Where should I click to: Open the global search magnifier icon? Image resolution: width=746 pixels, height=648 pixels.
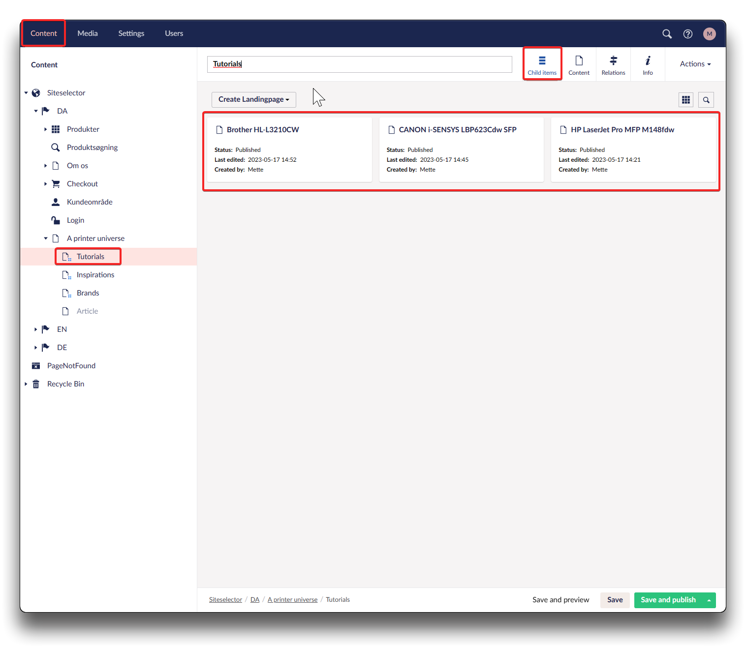tap(667, 34)
